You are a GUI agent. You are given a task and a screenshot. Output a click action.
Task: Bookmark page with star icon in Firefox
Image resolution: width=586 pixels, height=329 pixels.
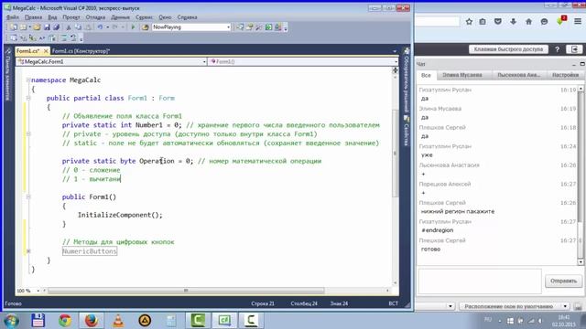[469, 22]
